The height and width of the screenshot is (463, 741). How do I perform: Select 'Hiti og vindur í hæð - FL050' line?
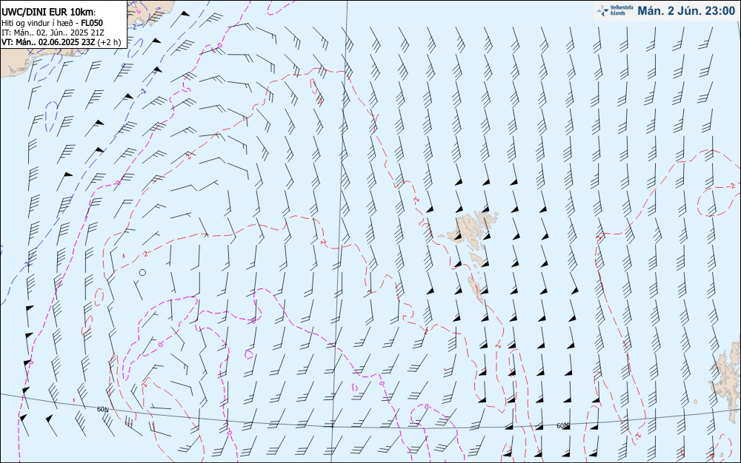point(53,23)
